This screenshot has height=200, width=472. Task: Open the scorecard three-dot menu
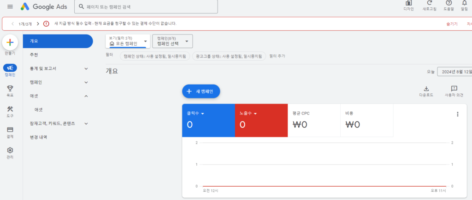[x=458, y=114]
